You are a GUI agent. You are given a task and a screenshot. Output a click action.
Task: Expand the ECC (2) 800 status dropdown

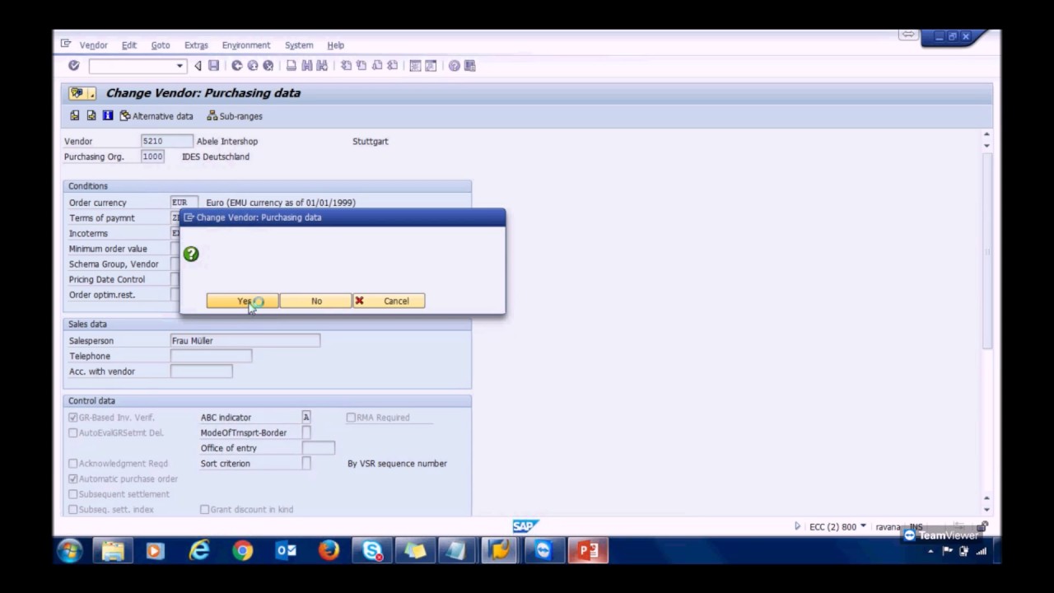[863, 526]
